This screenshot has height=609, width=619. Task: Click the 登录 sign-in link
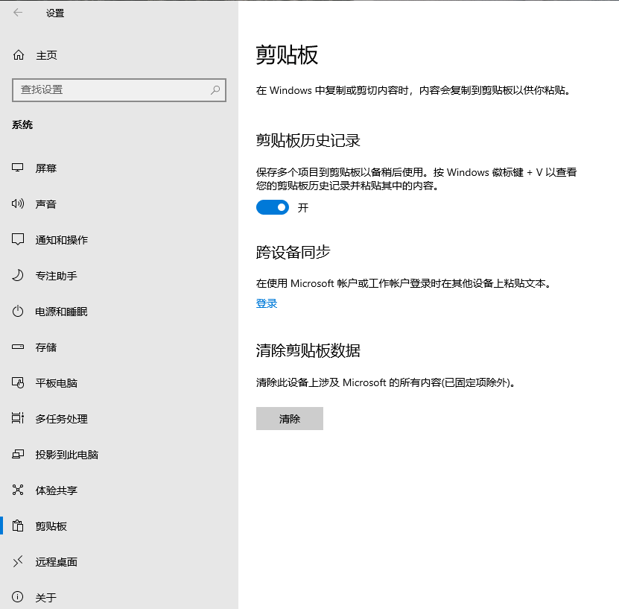(x=267, y=303)
